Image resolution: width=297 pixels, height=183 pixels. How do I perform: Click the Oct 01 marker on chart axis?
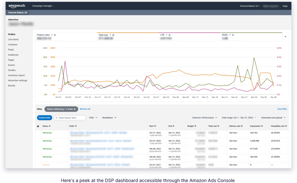coord(58,97)
